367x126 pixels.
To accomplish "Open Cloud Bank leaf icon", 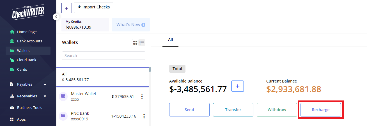I will [x=12, y=60].
